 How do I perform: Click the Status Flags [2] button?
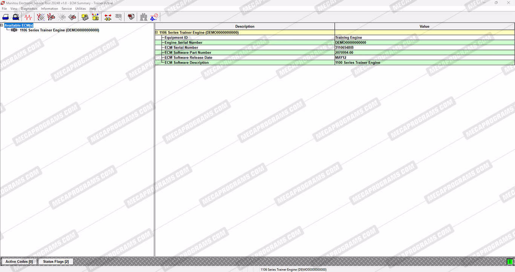coord(56,261)
